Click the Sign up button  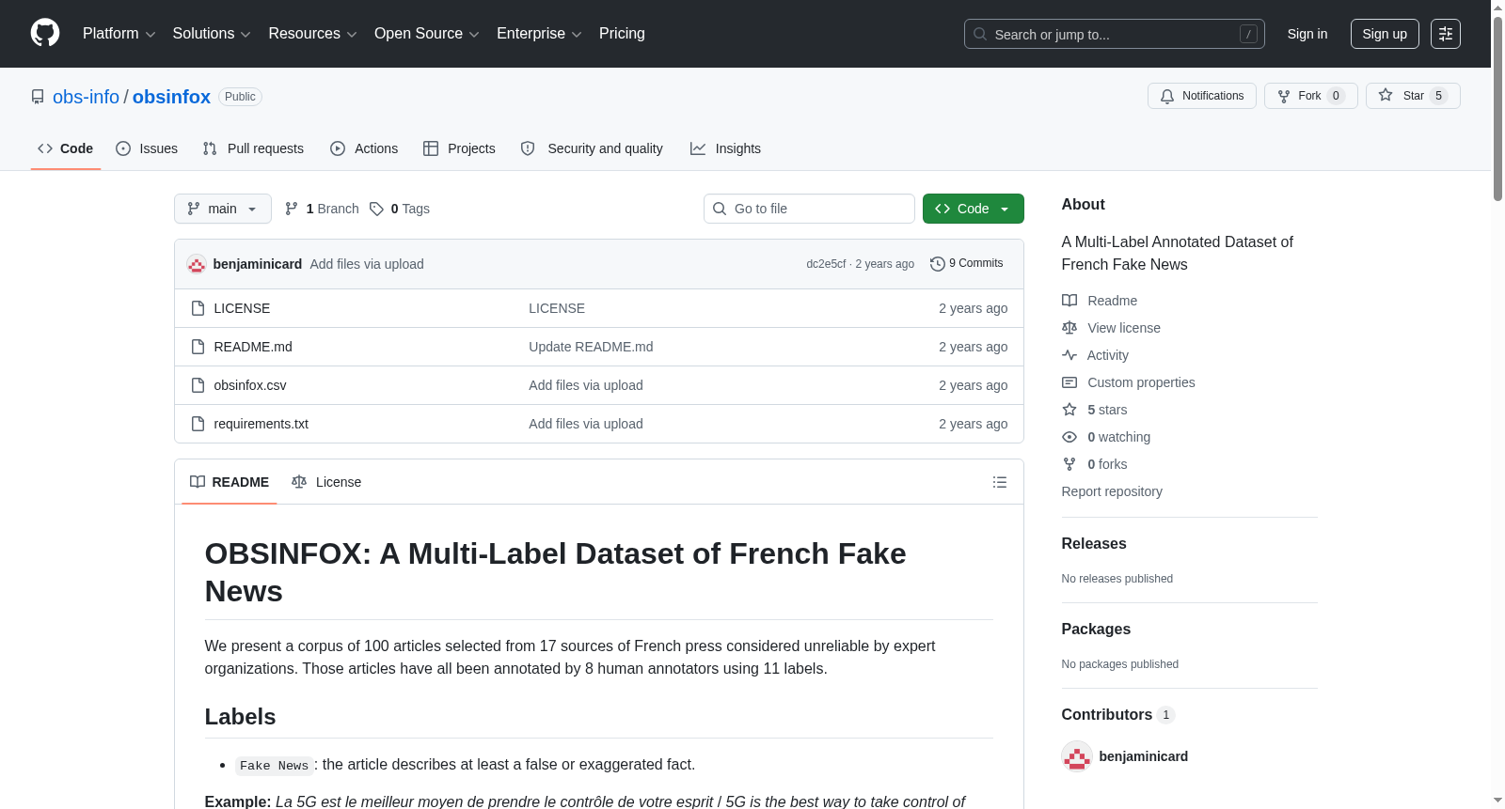tap(1385, 34)
